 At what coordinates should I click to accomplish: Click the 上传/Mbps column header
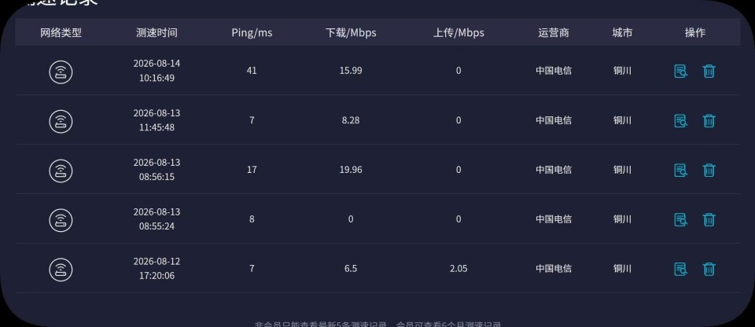tap(459, 33)
